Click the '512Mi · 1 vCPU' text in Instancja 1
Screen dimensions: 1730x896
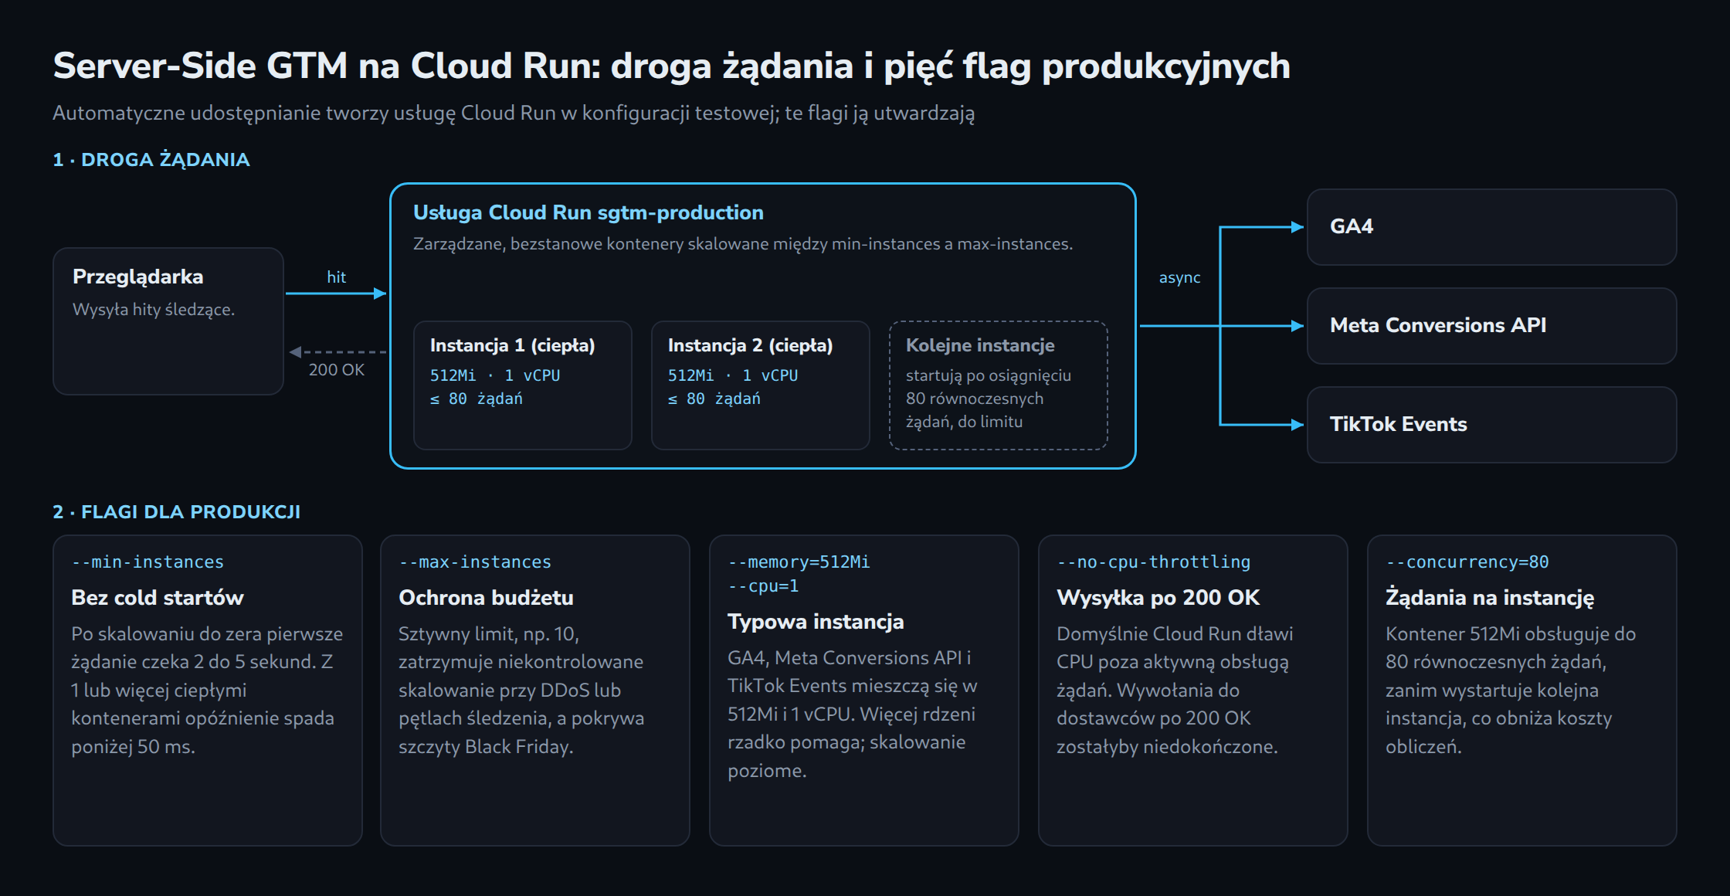(x=495, y=375)
